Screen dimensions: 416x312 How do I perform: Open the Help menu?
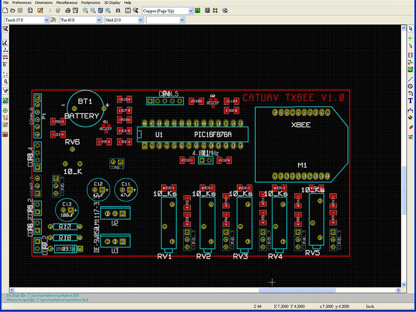128,2
